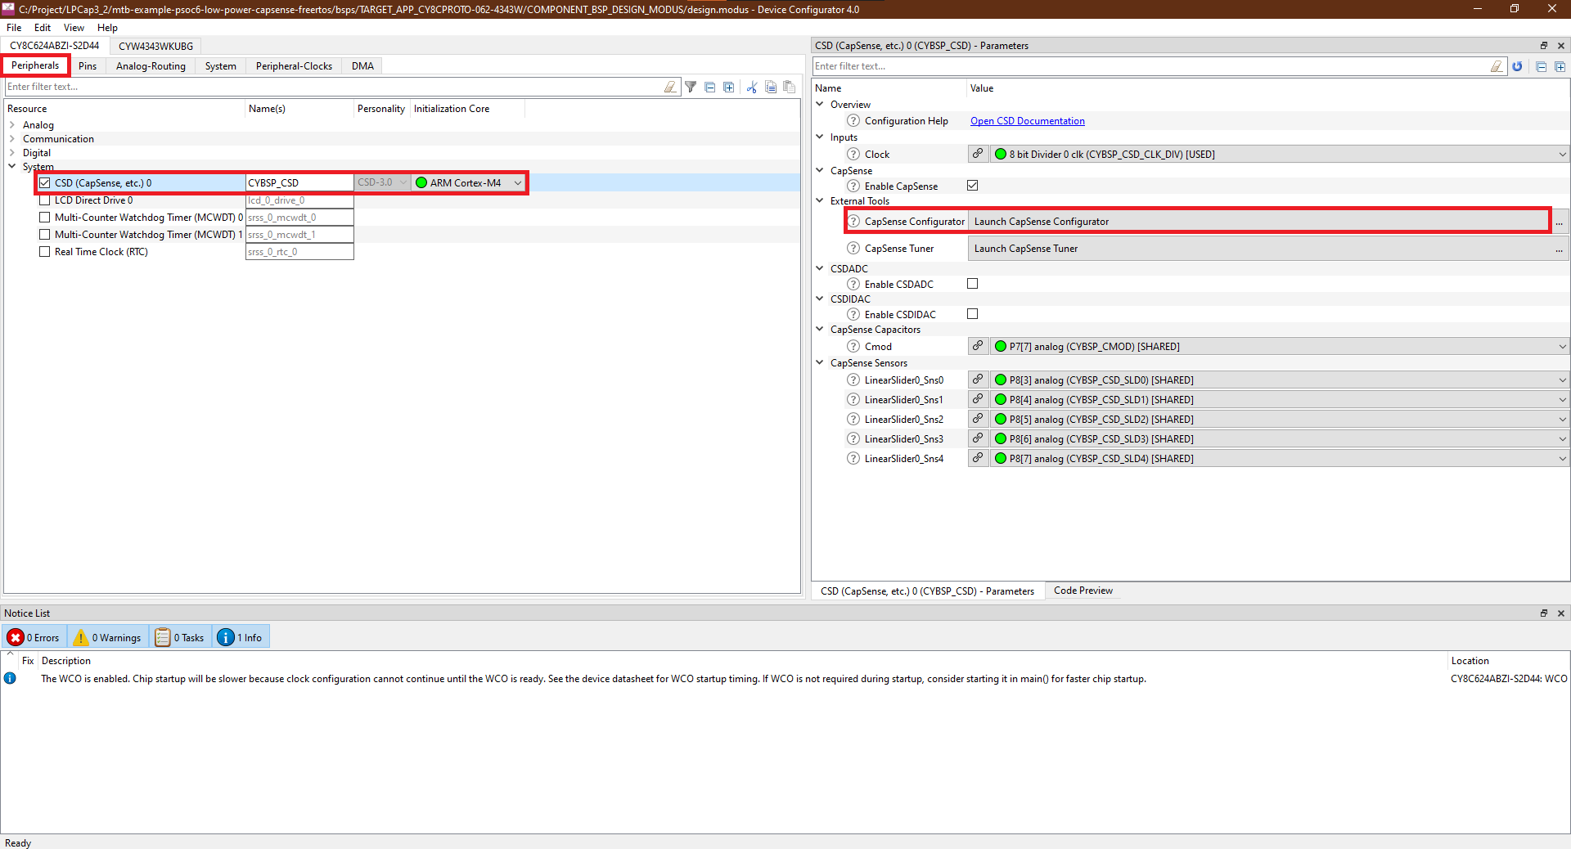Enable LCD Direct Drive 0 resource

coord(45,200)
